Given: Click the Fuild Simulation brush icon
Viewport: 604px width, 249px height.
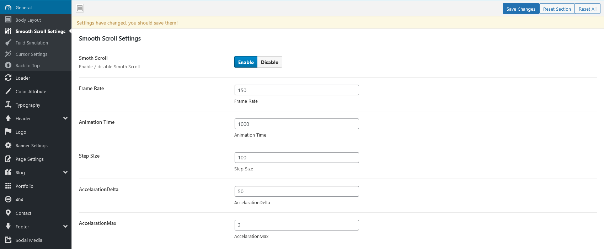Looking at the screenshot, I should [x=8, y=42].
